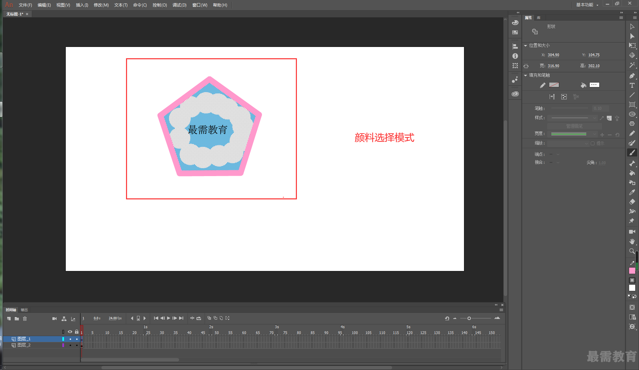
Task: Switch to the 库 library tab
Action: pos(539,18)
